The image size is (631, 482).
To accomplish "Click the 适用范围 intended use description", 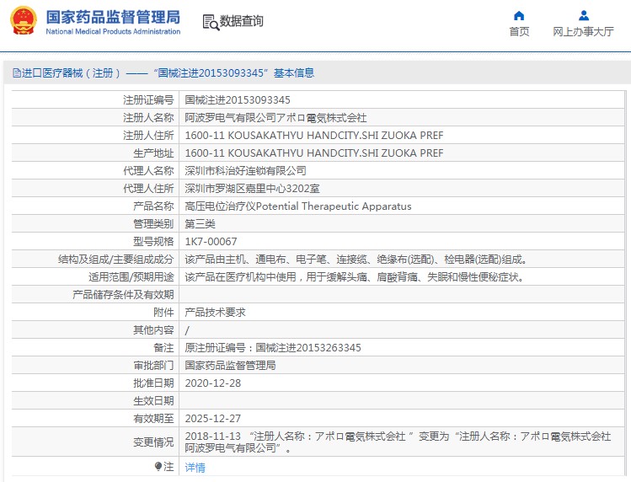I will tap(355, 277).
